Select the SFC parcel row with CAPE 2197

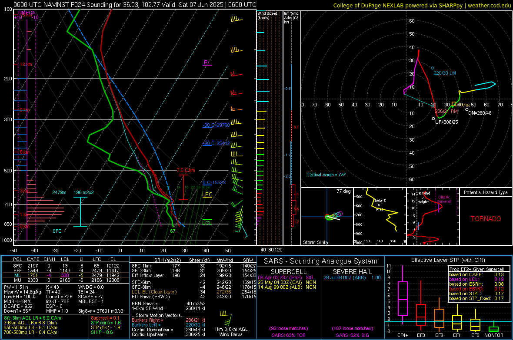coord(66,266)
